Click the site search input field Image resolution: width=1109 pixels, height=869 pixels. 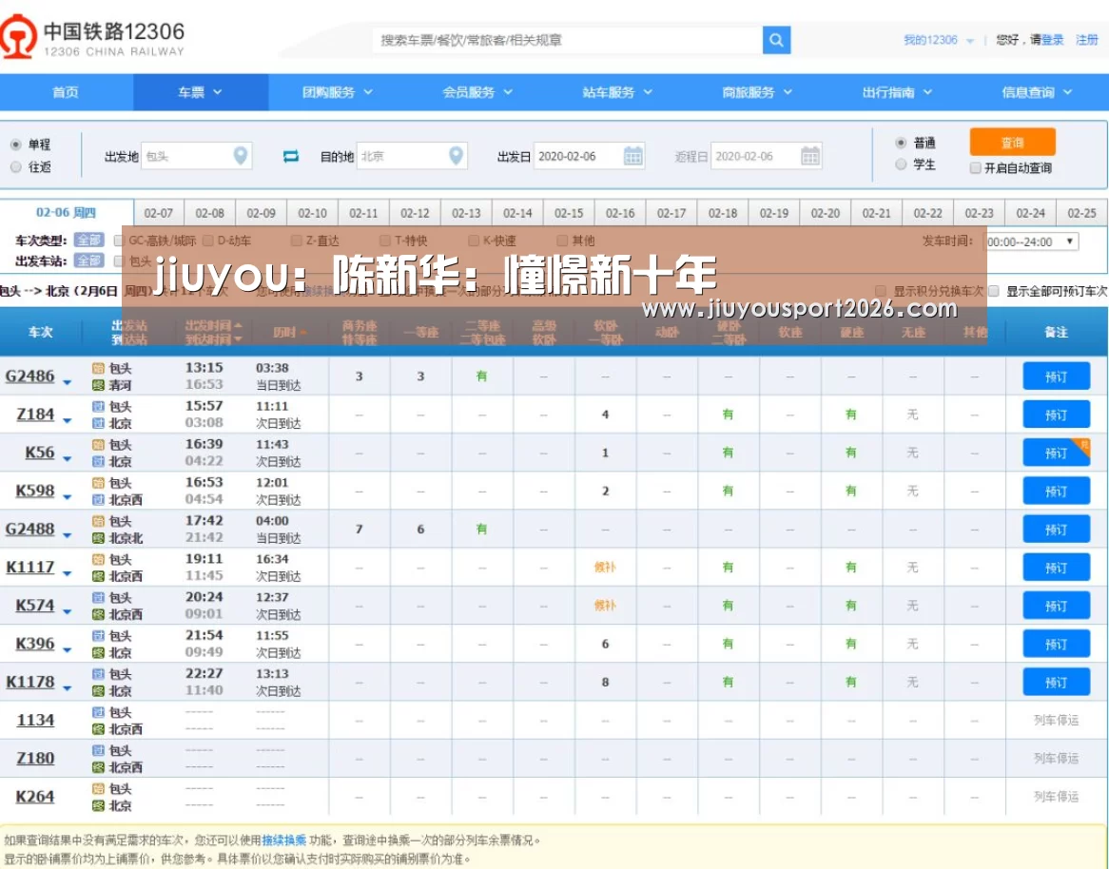(x=567, y=40)
